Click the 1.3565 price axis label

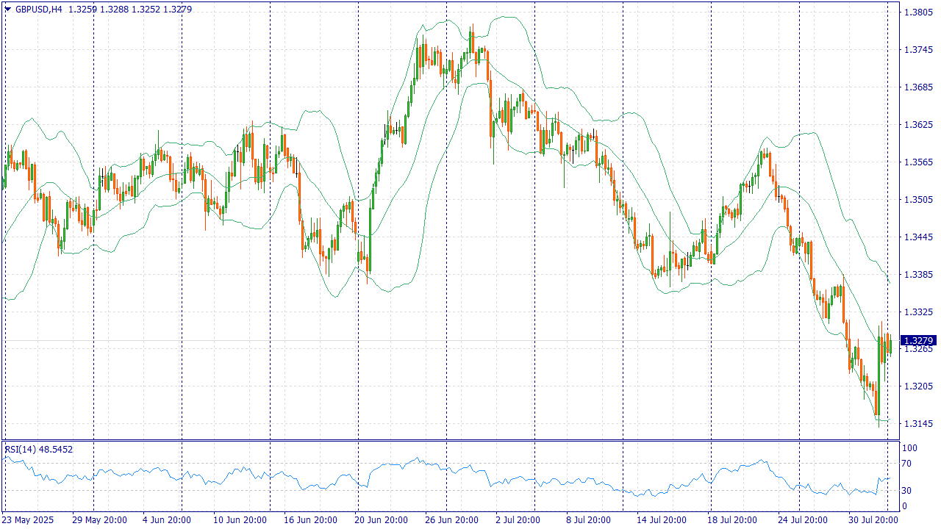[x=918, y=162]
